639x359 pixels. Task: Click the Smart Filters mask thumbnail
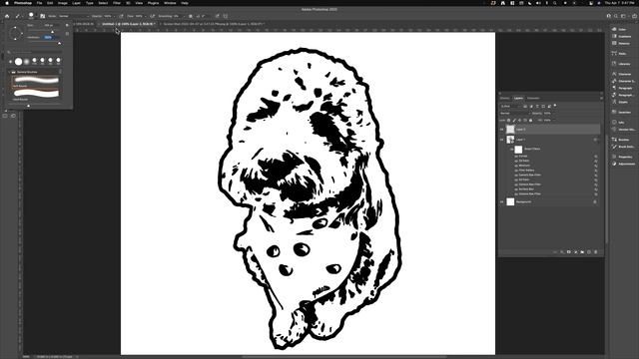pos(518,150)
